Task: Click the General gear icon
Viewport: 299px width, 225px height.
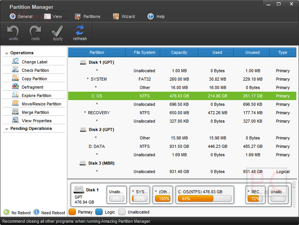Action: click(x=13, y=16)
